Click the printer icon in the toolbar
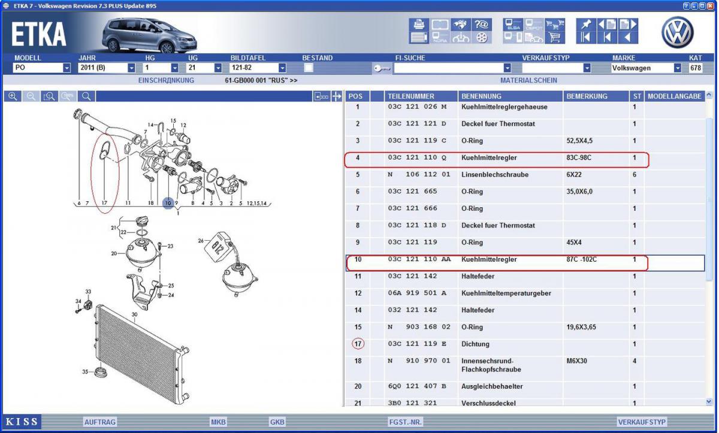This screenshot has height=433, width=719. pos(419,25)
